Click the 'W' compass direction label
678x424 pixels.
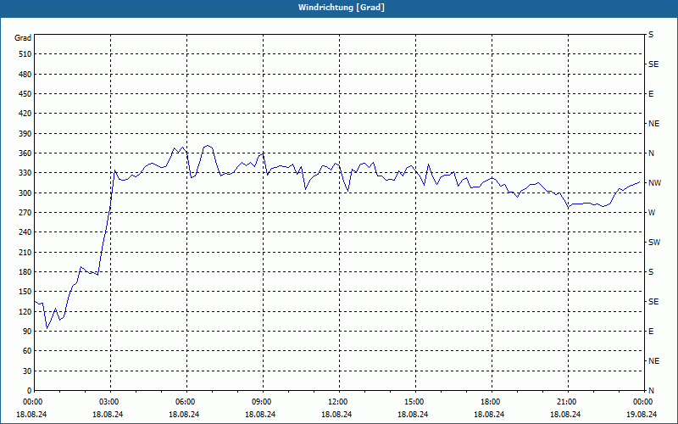pyautogui.click(x=652, y=213)
